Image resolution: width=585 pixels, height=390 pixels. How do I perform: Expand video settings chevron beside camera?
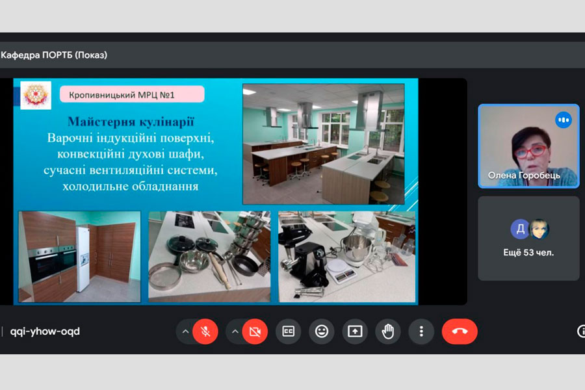point(235,331)
